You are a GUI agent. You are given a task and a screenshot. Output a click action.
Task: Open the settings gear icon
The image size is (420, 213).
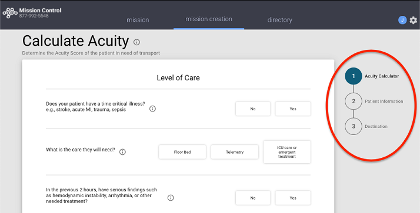tap(414, 20)
